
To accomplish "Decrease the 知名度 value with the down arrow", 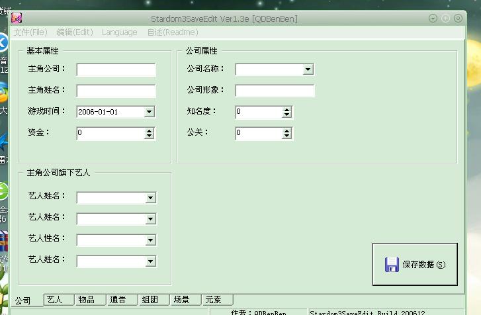I will tap(286, 114).
